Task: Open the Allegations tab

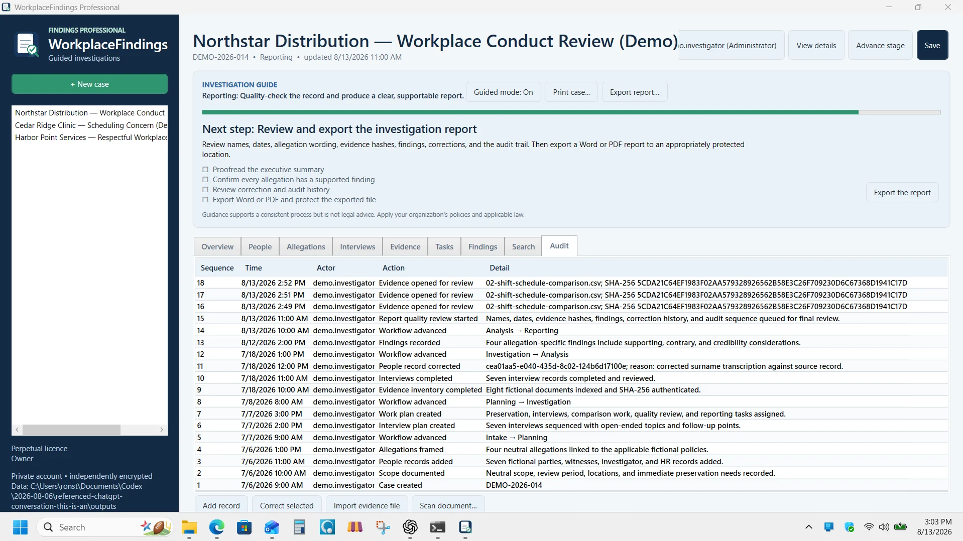Action: tap(306, 247)
